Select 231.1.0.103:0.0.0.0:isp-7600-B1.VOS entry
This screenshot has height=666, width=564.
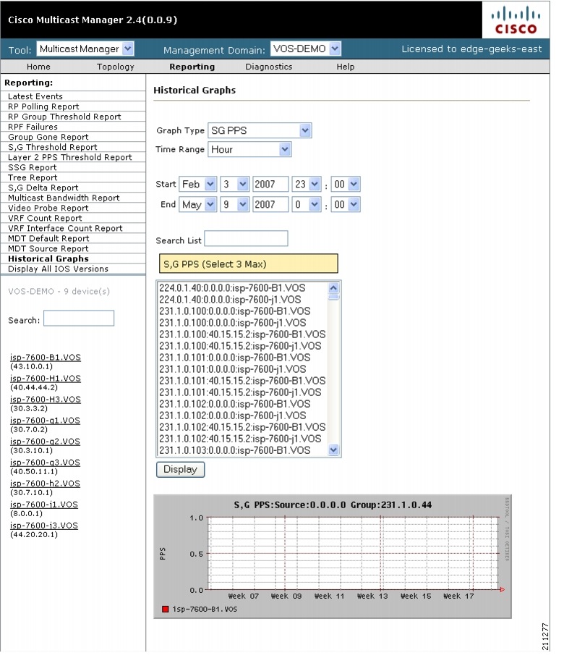point(235,450)
